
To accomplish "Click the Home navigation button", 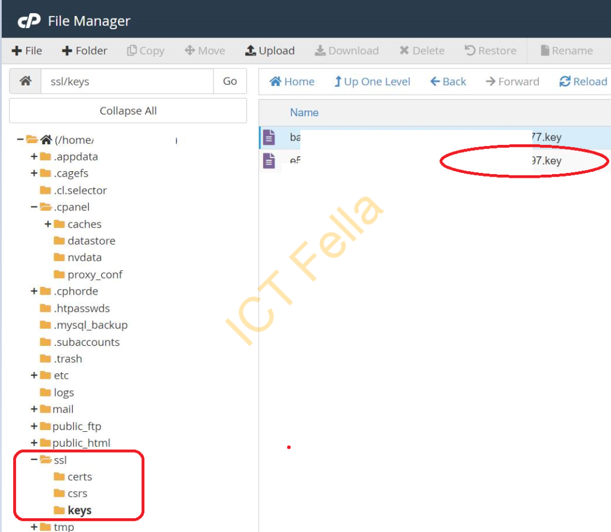I will coord(292,82).
